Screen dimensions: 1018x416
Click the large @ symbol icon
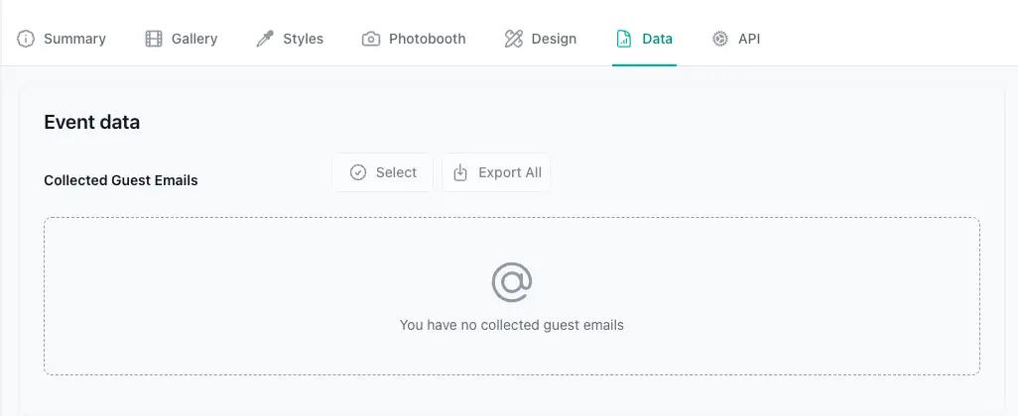point(512,282)
